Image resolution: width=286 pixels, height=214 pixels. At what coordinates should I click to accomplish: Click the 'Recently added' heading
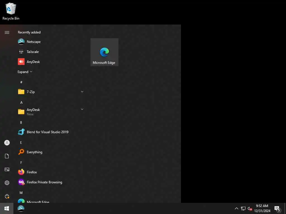pos(29,32)
